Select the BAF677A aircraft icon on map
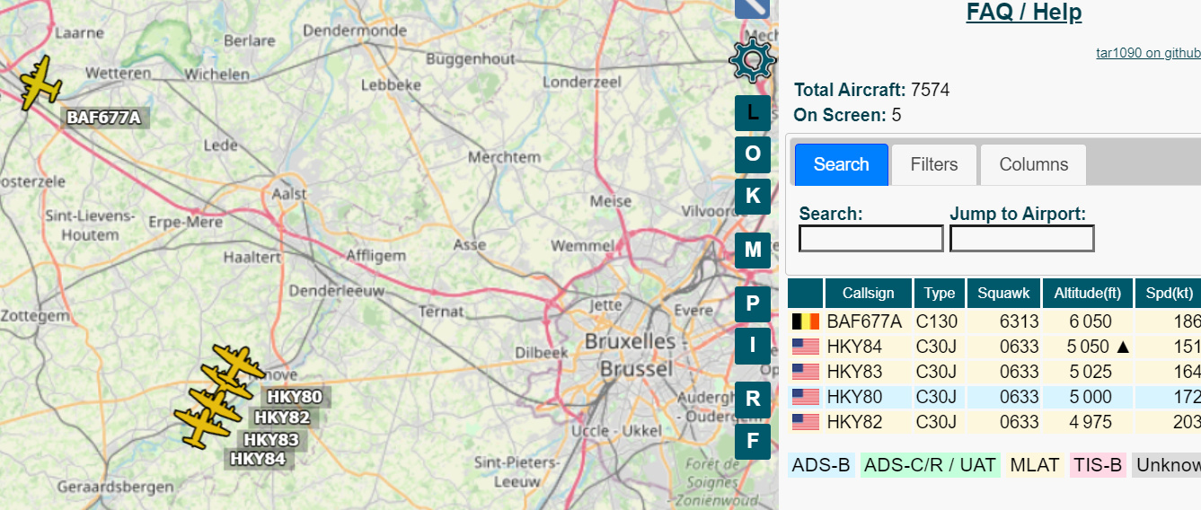Image resolution: width=1201 pixels, height=510 pixels. click(x=40, y=84)
